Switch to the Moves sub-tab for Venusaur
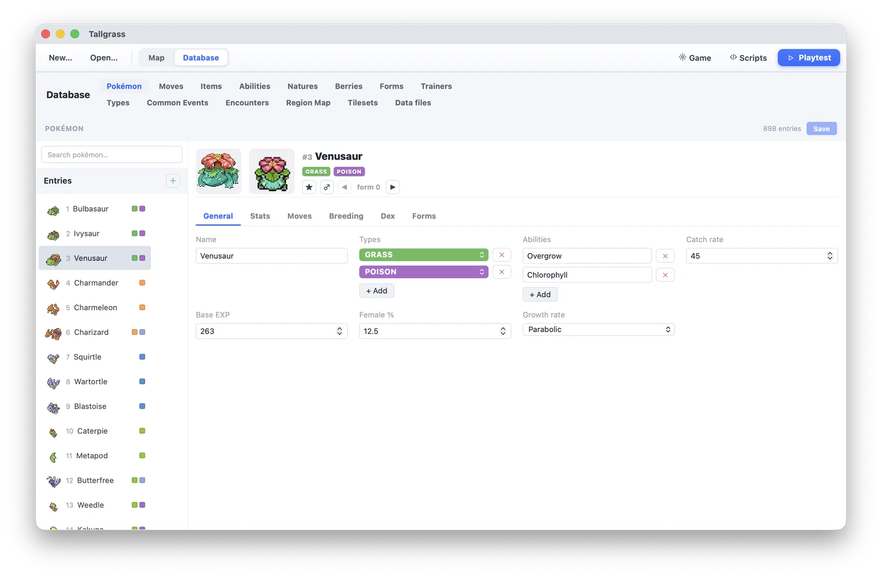Viewport: 882px width, 577px height. 299,216
